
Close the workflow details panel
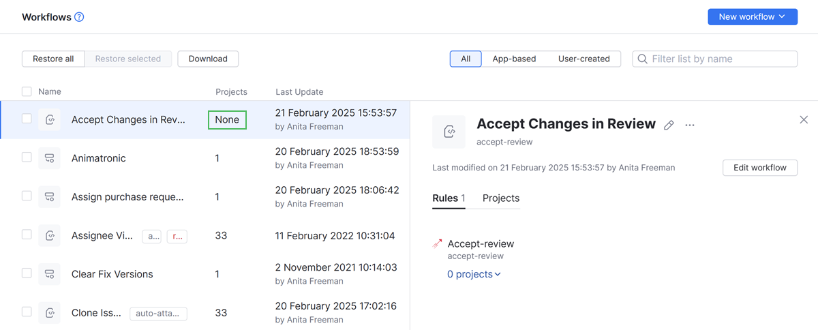click(x=803, y=120)
